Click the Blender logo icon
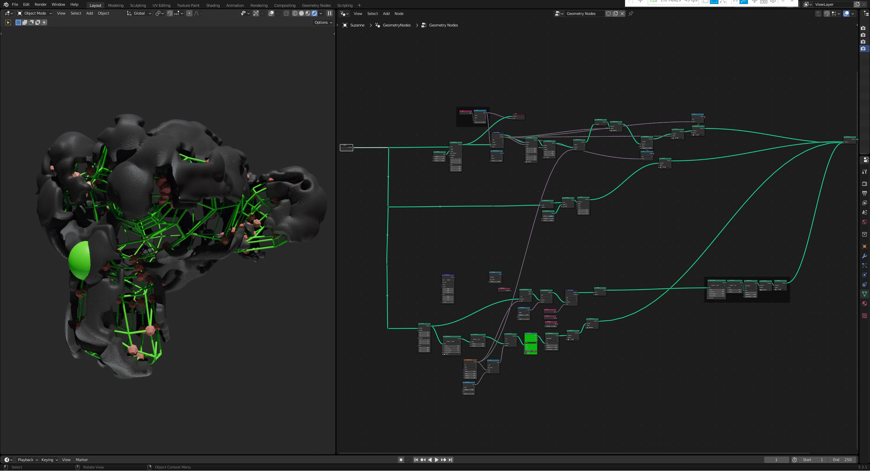Image resolution: width=870 pixels, height=471 pixels. tap(6, 5)
